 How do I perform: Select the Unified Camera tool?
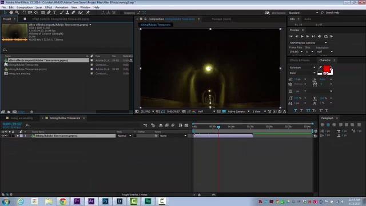pyautogui.click(x=30, y=13)
